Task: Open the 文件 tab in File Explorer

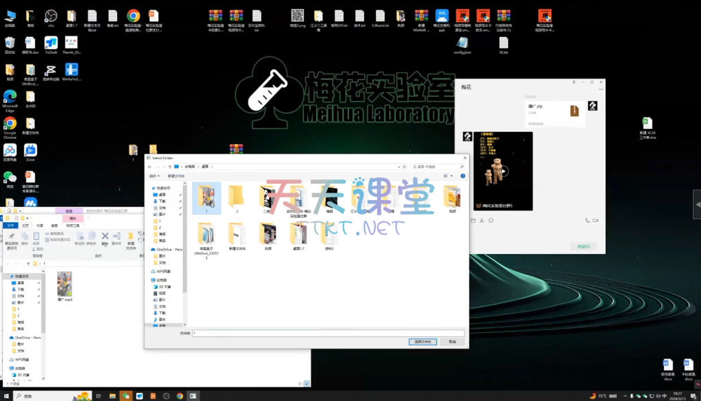Action: click(x=10, y=225)
